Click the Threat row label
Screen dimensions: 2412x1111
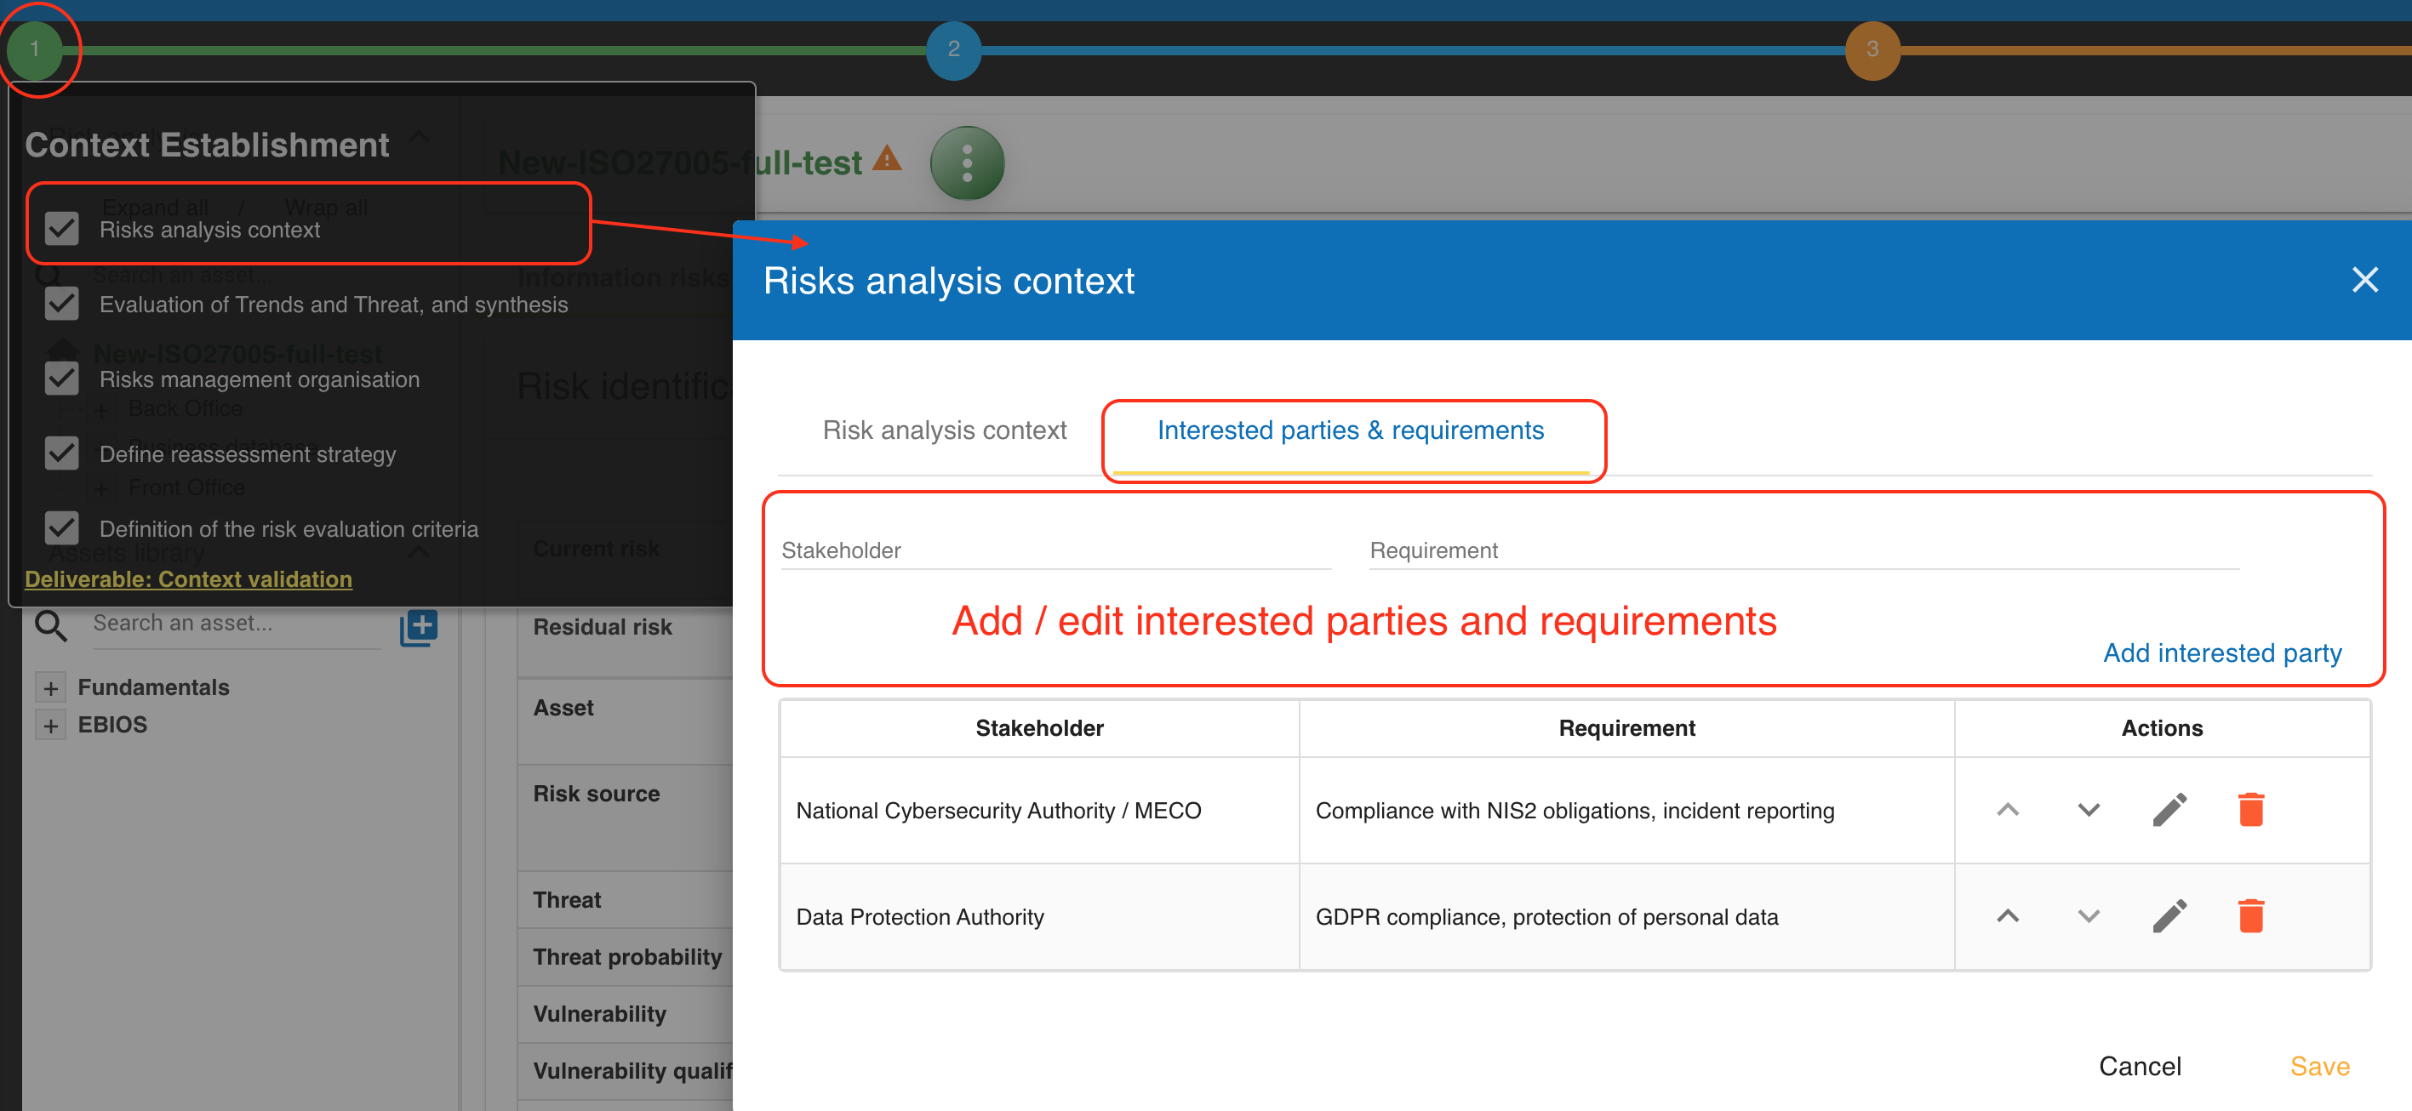(567, 900)
